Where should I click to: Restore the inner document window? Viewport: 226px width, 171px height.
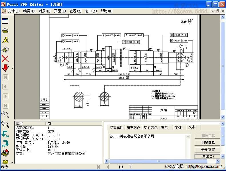218,11
